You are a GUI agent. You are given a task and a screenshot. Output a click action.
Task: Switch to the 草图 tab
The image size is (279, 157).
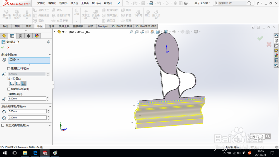point(17,26)
